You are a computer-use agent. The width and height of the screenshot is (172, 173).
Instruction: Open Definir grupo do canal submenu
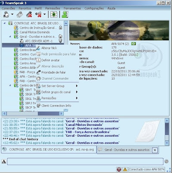(57, 92)
